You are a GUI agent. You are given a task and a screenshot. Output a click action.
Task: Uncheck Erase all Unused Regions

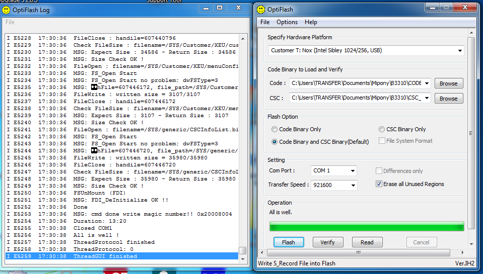coord(379,184)
